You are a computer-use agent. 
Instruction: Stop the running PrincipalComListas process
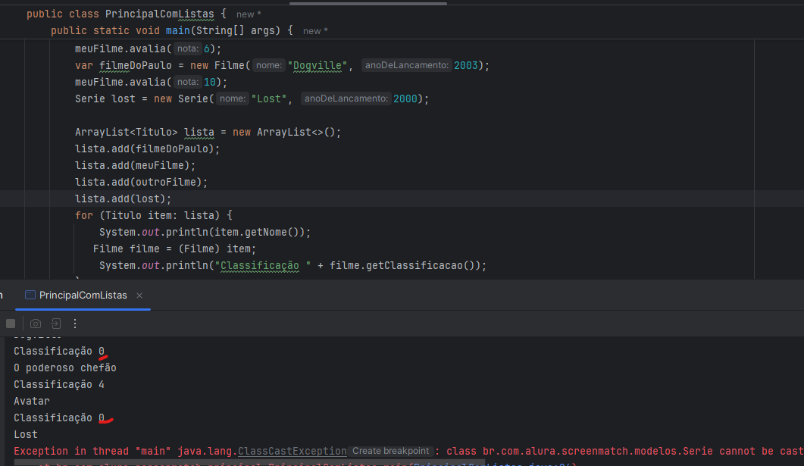[11, 324]
